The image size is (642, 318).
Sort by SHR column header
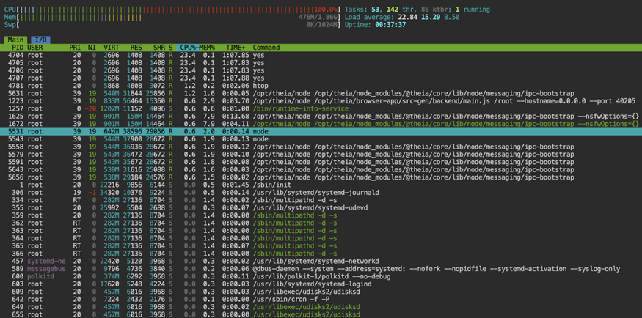159,48
